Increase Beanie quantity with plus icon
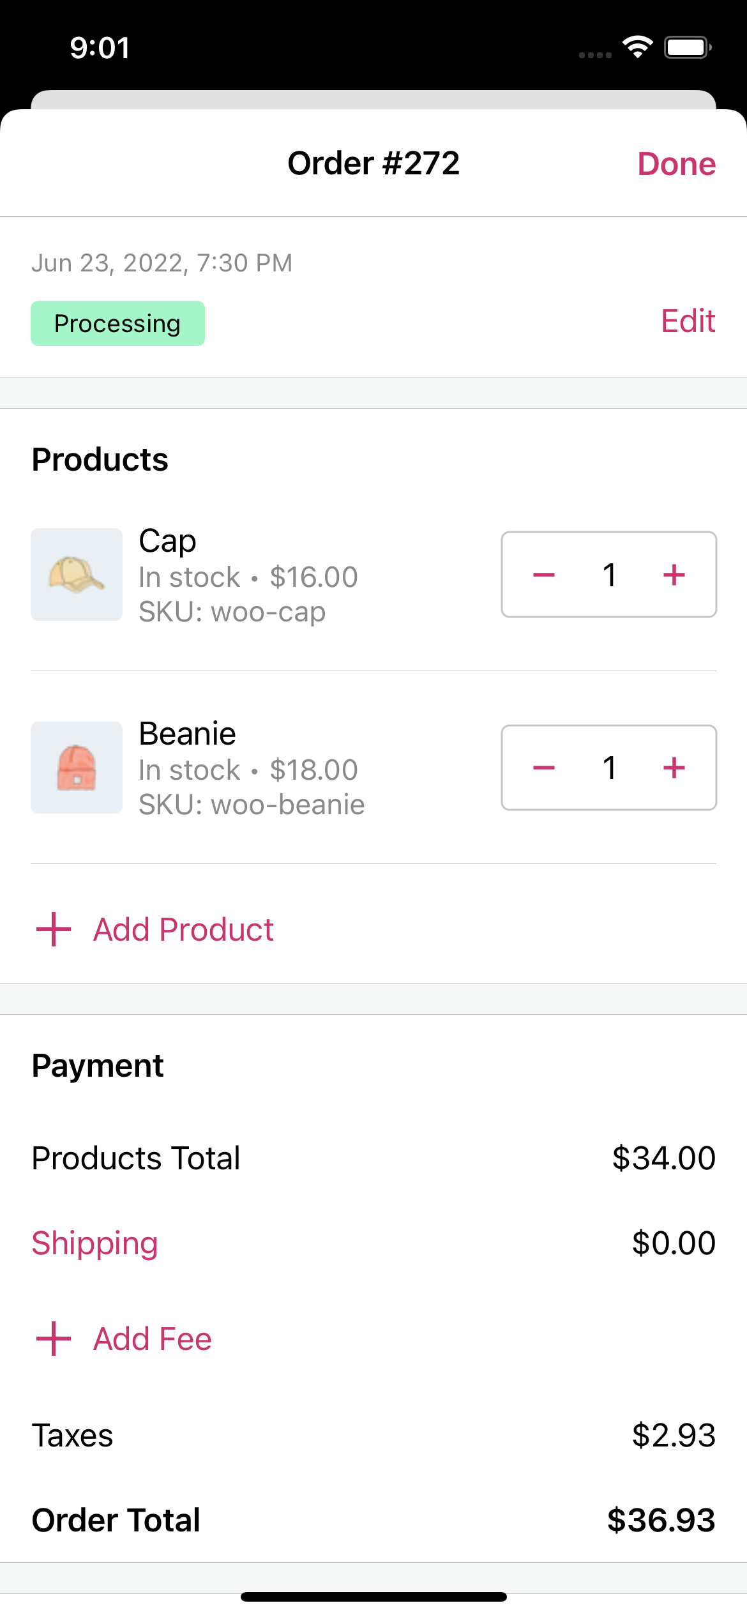747x1617 pixels. [674, 768]
